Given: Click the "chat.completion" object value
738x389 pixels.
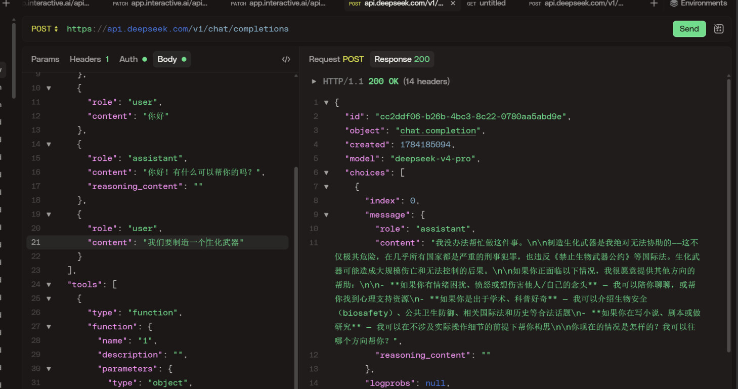Looking at the screenshot, I should [x=438, y=131].
